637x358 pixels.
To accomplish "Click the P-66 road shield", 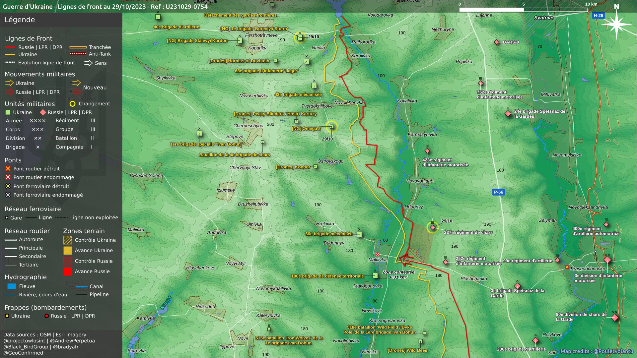I will (498, 192).
